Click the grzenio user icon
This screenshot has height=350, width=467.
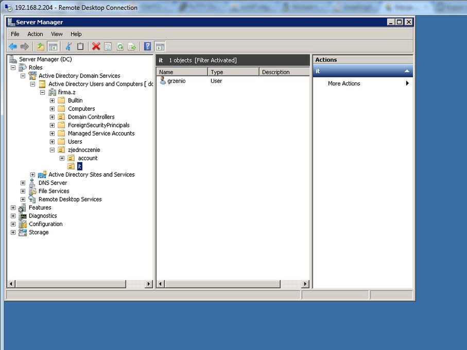(x=163, y=81)
